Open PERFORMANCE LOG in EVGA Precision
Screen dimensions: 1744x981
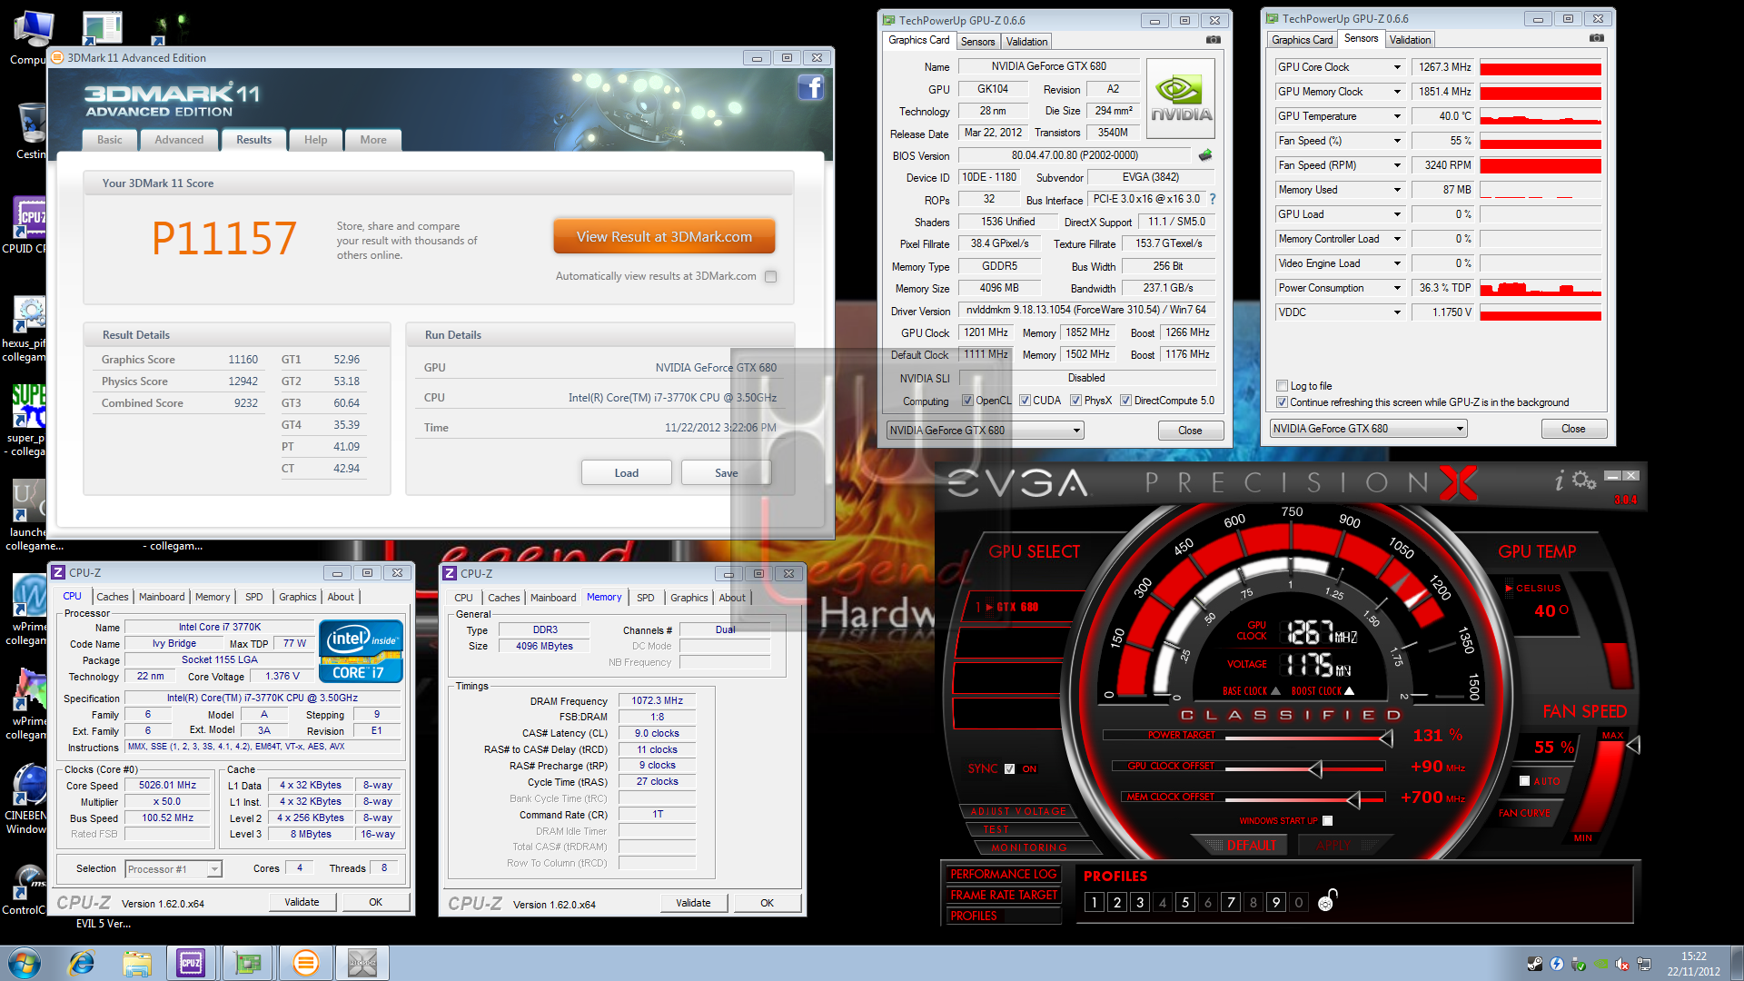pos(1004,874)
